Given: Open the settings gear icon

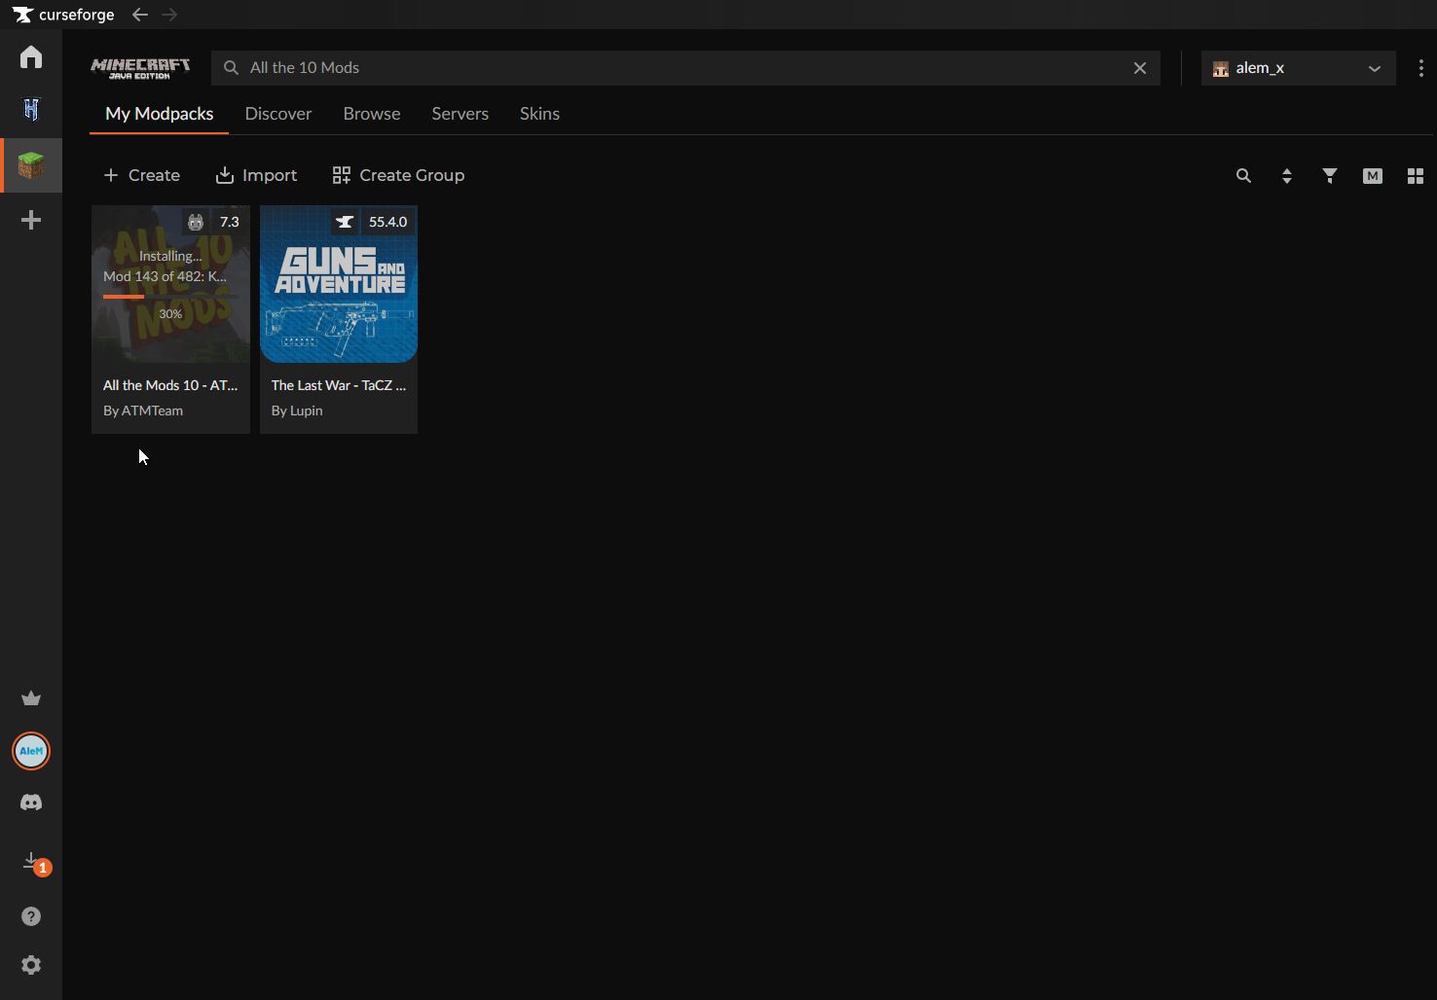Looking at the screenshot, I should coord(31,965).
